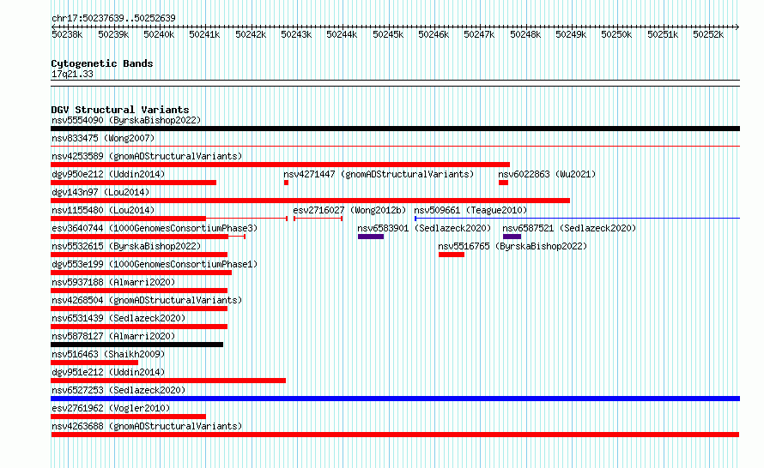Select the black nsv5554090 variant bar

tap(395, 129)
